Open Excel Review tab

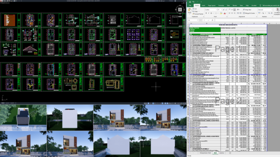pyautogui.click(x=235, y=6)
